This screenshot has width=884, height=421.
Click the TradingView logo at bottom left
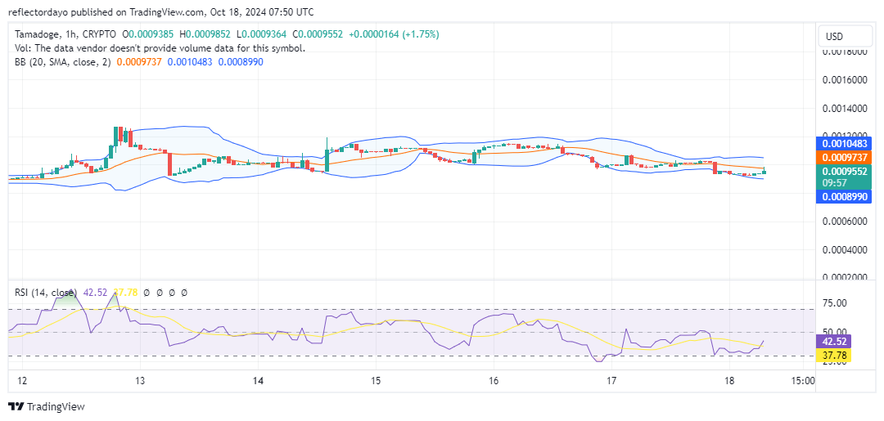46,406
